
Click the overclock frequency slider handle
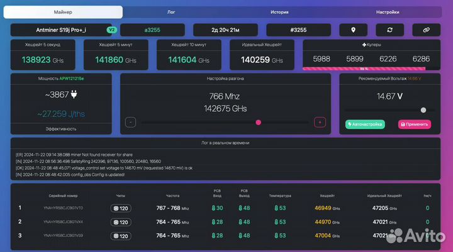click(x=258, y=123)
